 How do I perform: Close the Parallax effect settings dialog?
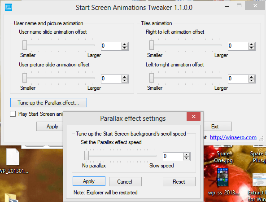(x=194, y=116)
